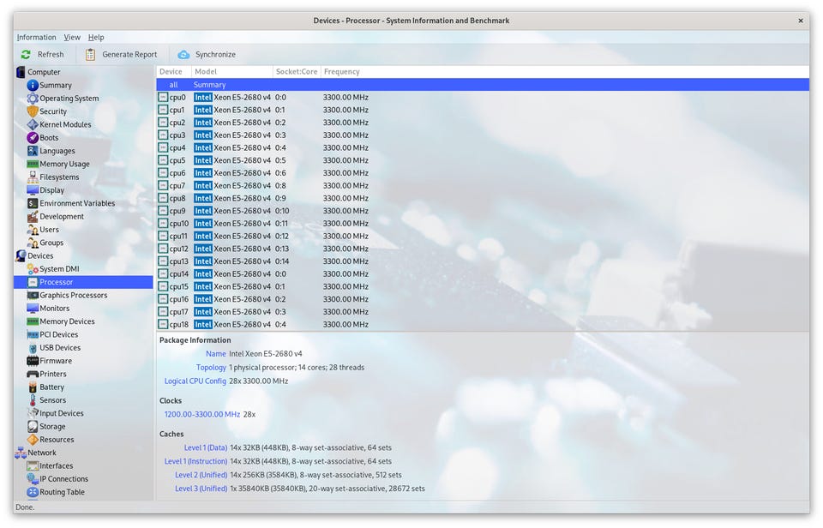The height and width of the screenshot is (528, 823).
Task: Select the Routing Table tree item
Action: coord(62,493)
